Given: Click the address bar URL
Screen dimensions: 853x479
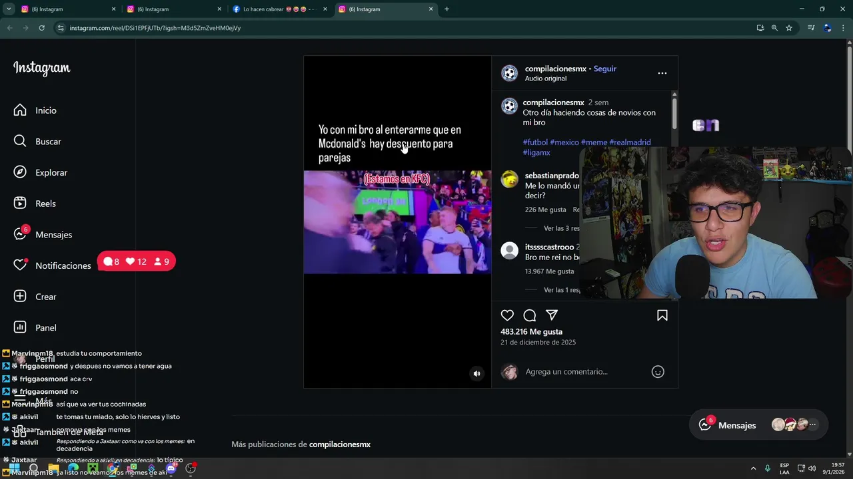Looking at the screenshot, I should [x=155, y=28].
